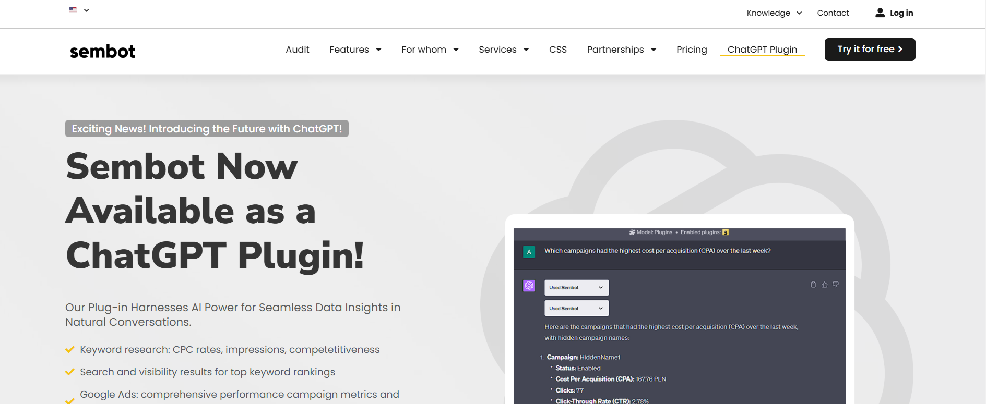Click the Log in link

901,13
